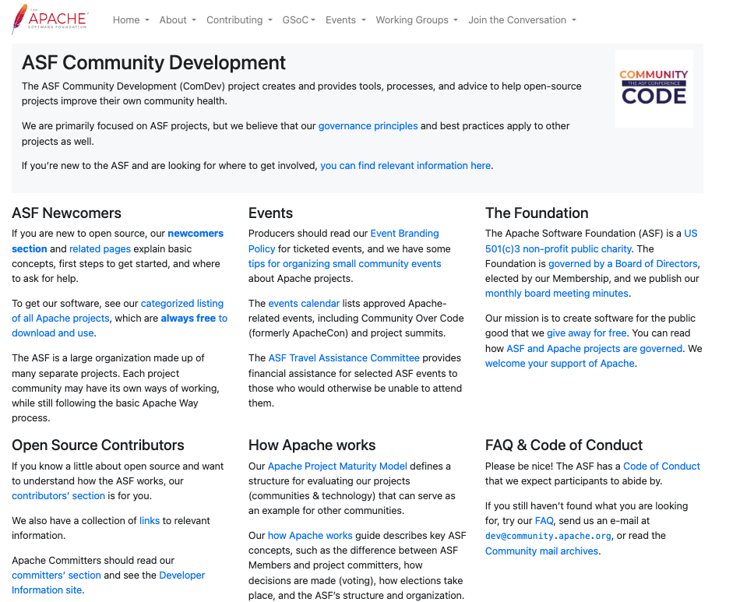Open ASF Travel Assistance Committee link

pos(344,357)
